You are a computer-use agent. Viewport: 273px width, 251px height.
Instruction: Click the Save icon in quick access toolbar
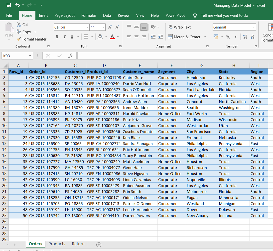[9, 5]
